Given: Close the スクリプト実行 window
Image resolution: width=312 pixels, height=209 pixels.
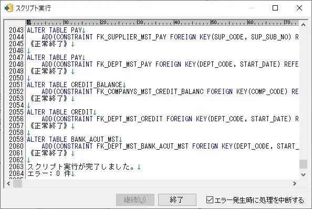Looking at the screenshot, I should click(x=299, y=8).
